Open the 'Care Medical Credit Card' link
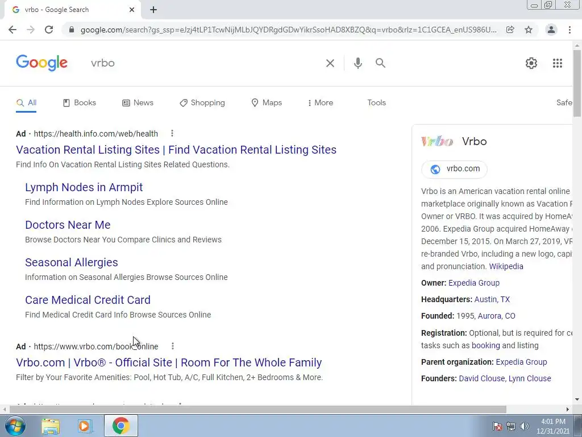 [x=88, y=300]
